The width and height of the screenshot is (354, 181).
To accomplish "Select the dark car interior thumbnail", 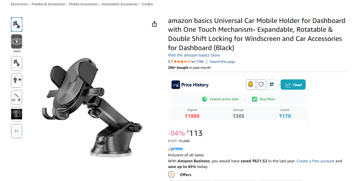I will pyautogui.click(x=17, y=114).
